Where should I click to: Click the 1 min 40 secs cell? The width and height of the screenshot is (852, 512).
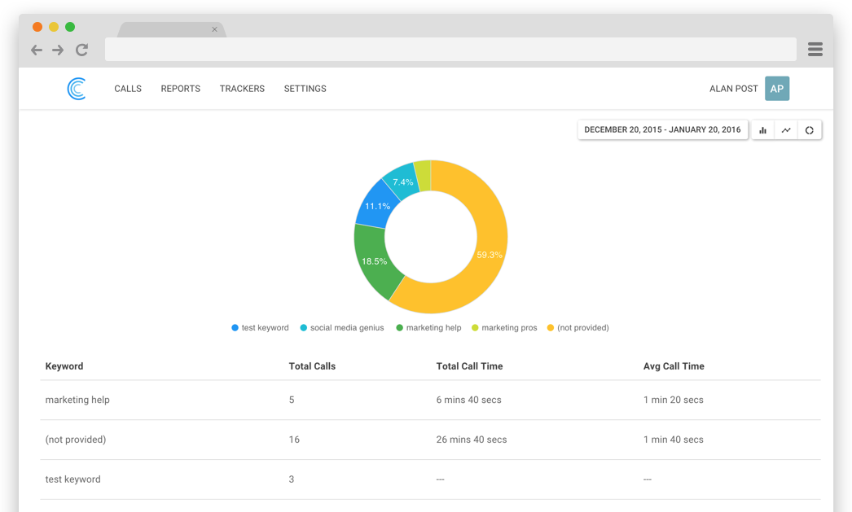point(674,440)
